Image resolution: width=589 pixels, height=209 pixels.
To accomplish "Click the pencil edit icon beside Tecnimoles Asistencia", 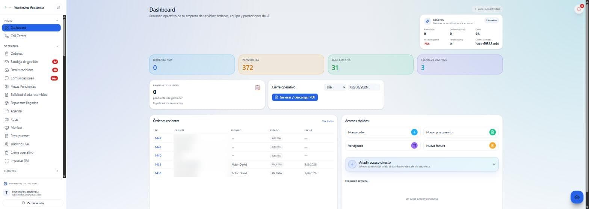I will pyautogui.click(x=58, y=7).
